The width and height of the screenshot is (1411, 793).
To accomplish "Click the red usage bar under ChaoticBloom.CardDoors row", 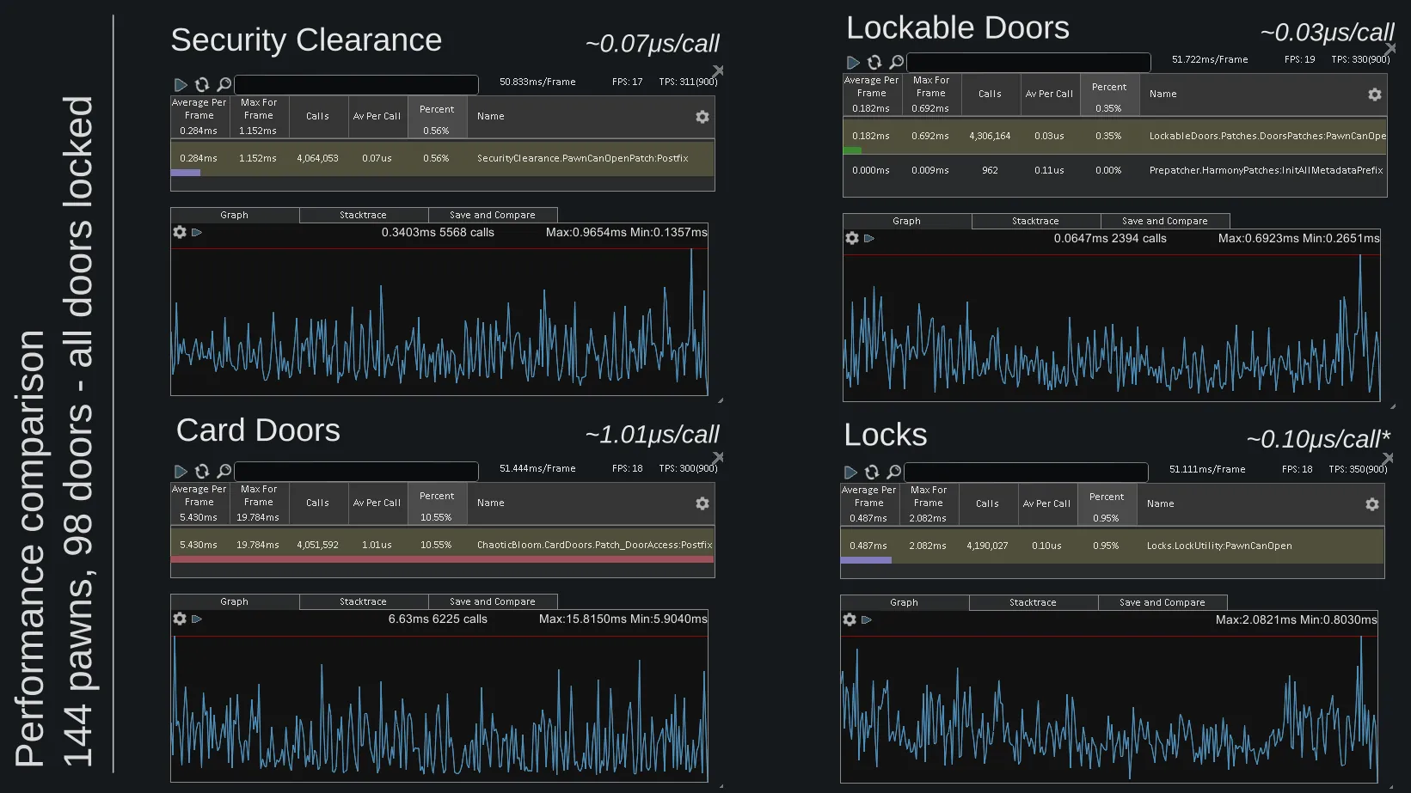I will [442, 559].
